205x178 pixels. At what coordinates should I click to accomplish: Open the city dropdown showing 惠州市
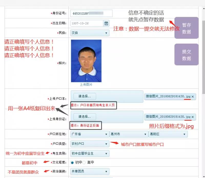click(129, 134)
